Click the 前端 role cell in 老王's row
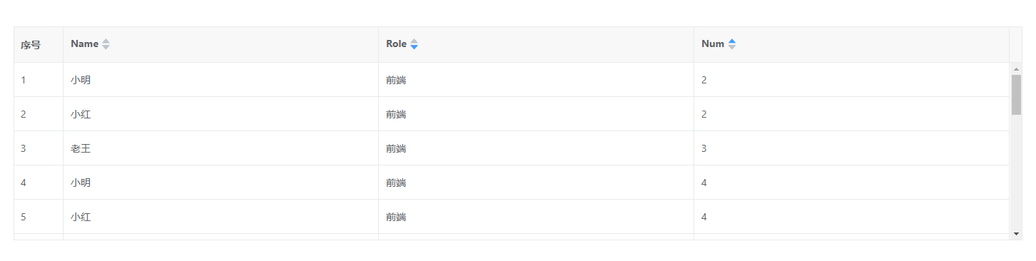 coord(536,148)
